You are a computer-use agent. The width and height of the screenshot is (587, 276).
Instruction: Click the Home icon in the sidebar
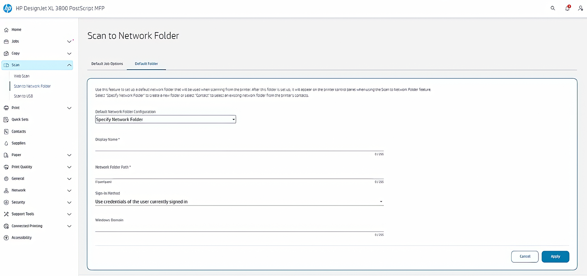click(6, 29)
